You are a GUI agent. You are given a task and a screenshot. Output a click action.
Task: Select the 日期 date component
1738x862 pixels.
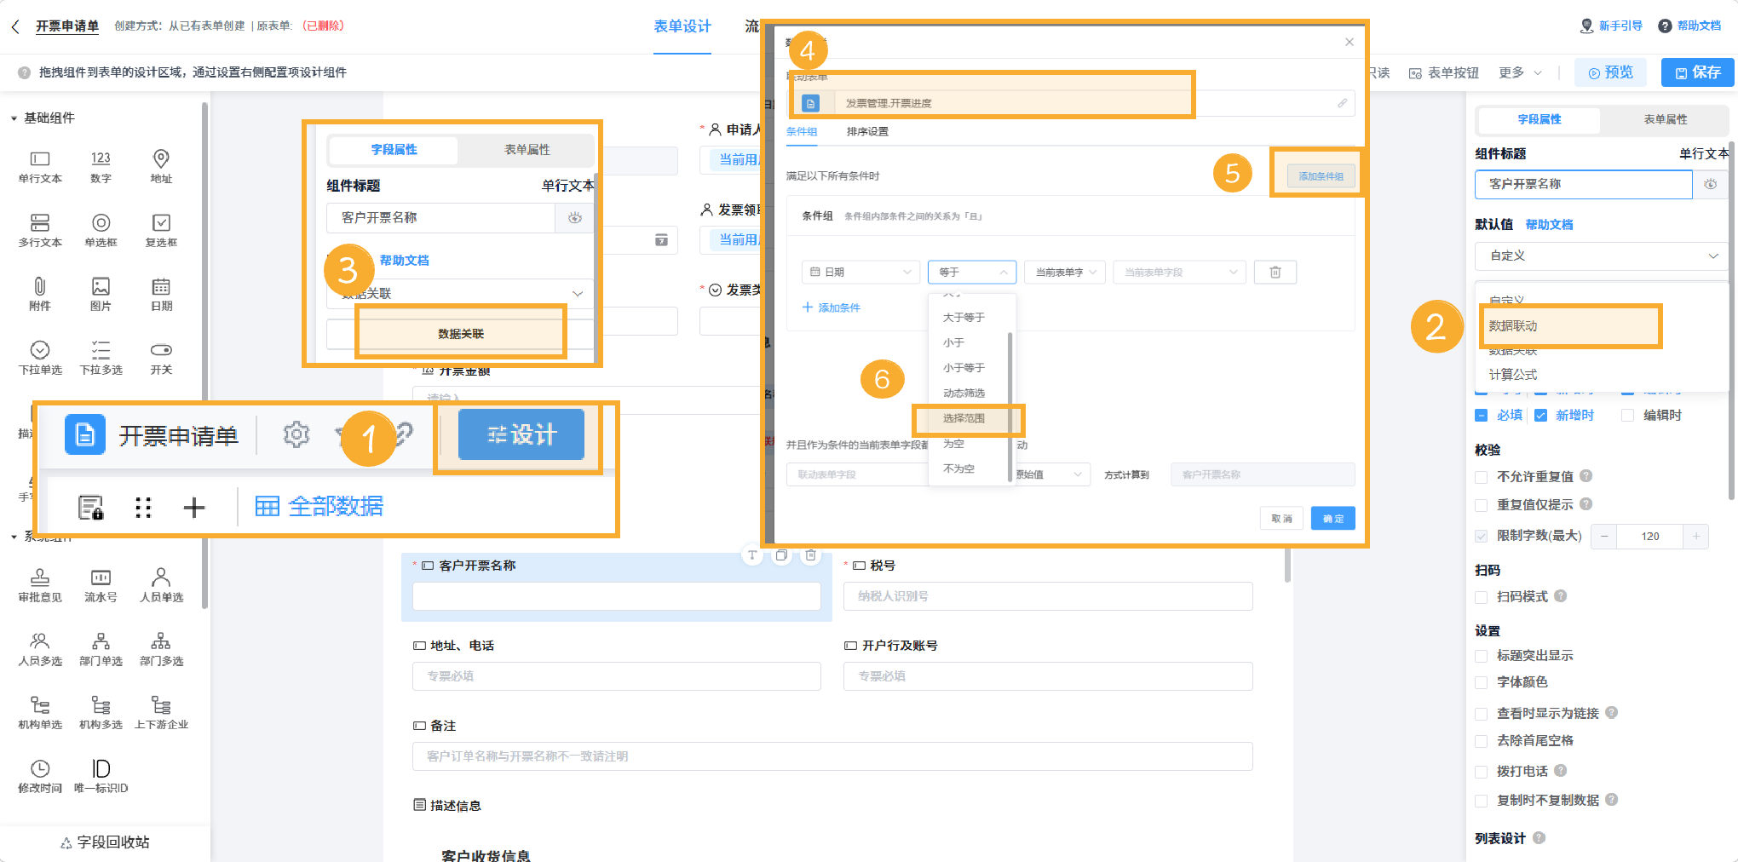click(161, 294)
